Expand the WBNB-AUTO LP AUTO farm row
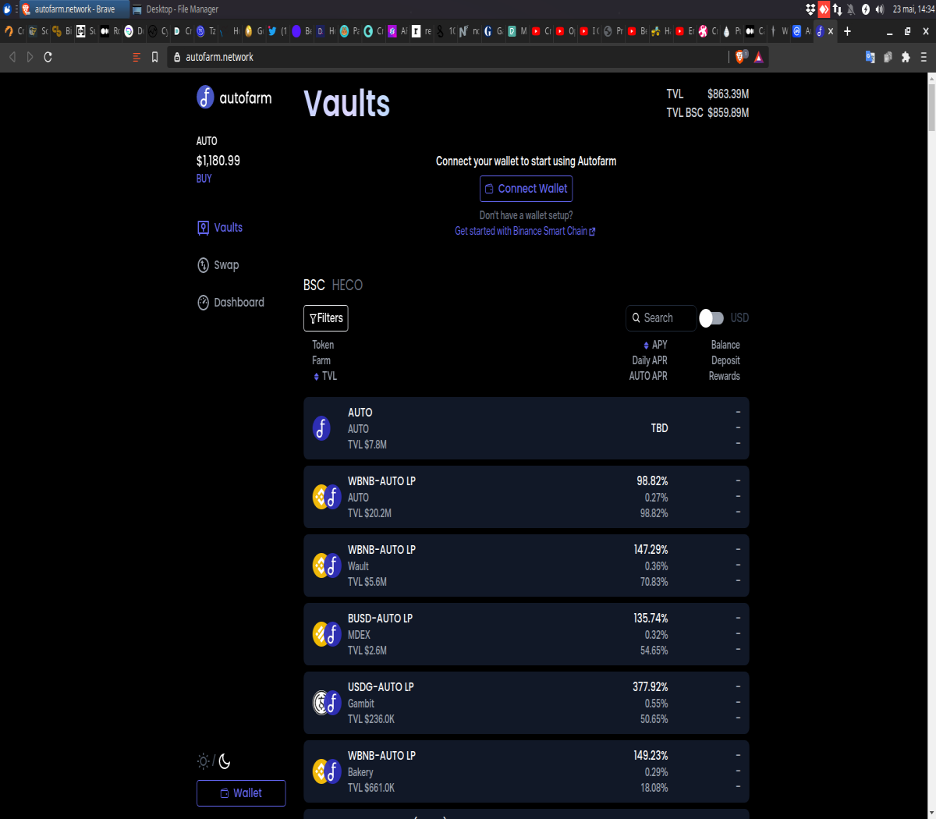Image resolution: width=936 pixels, height=819 pixels. [x=526, y=497]
